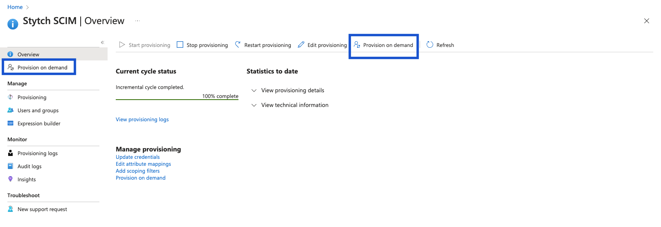661x227 pixels.
Task: Open the ellipsis more options by title
Action: (x=137, y=21)
